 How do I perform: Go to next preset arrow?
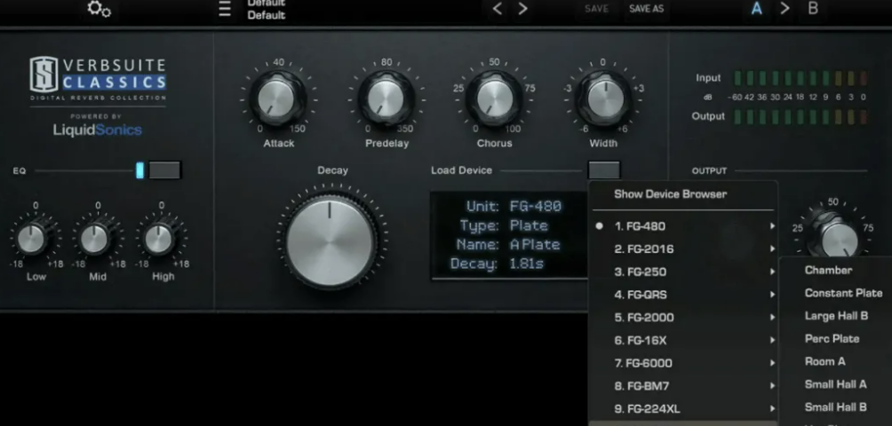(522, 9)
